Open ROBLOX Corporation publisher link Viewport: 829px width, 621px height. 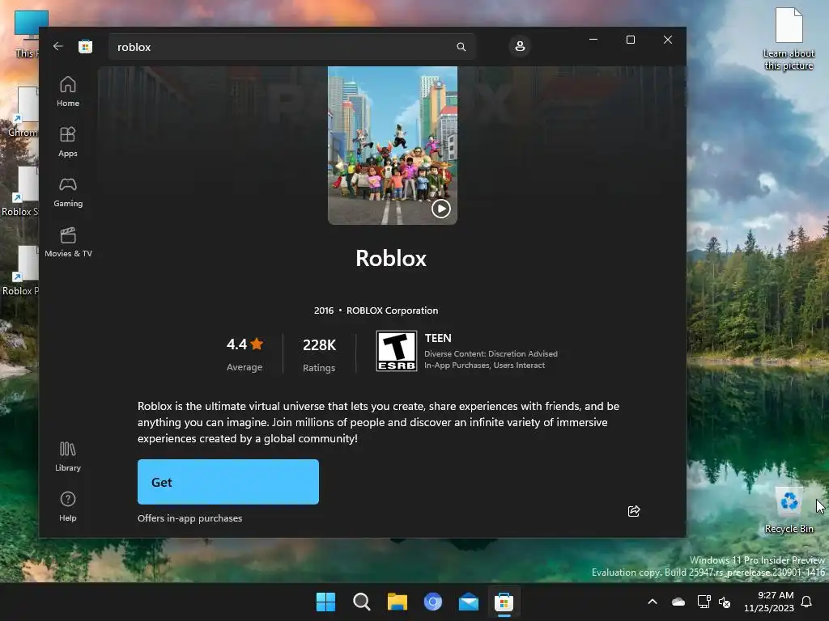point(393,310)
